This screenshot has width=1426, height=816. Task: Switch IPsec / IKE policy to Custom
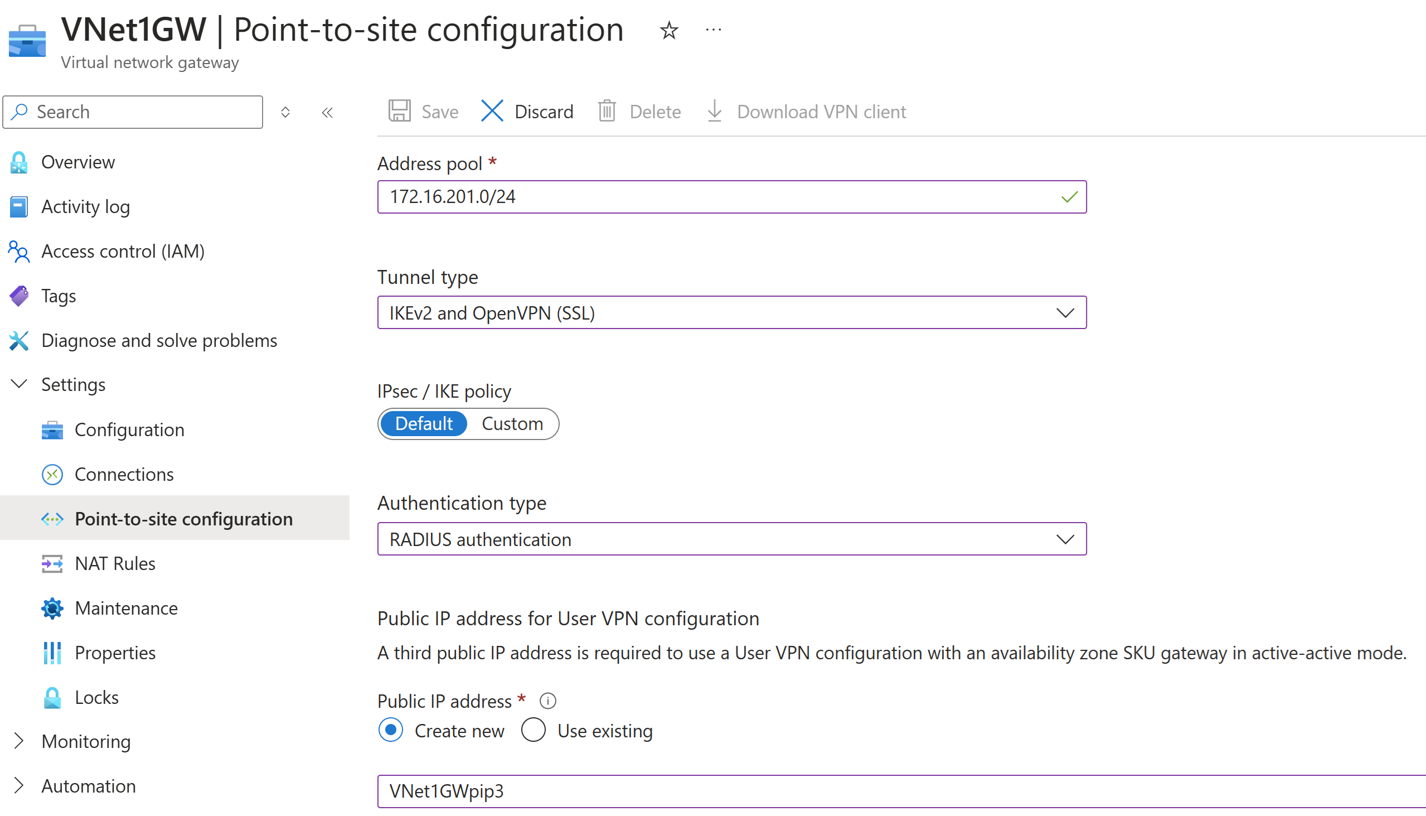point(512,424)
